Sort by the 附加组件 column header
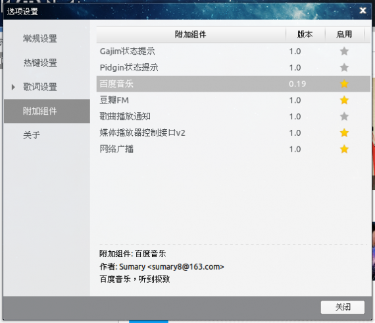Screen dimensions: 375x323 [x=191, y=34]
